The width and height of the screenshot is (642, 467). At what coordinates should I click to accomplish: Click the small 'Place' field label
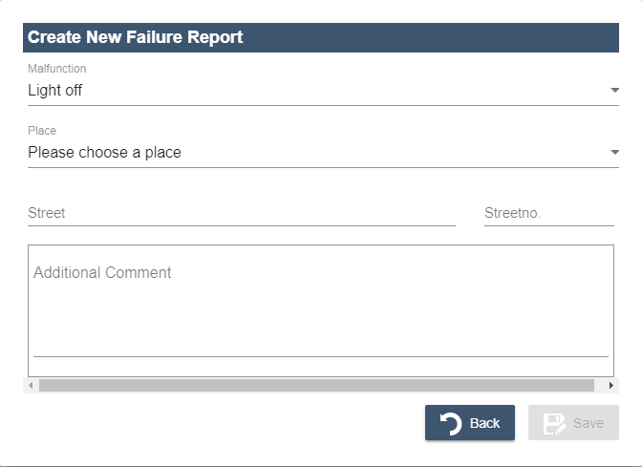pyautogui.click(x=42, y=130)
